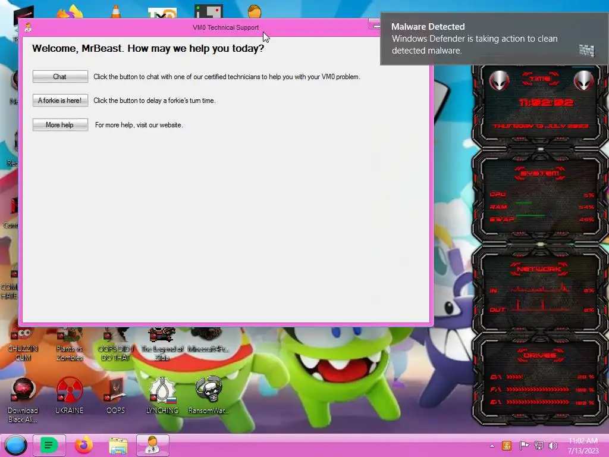Click the 'For more help, visit our website' text
The image size is (609, 457).
(139, 125)
